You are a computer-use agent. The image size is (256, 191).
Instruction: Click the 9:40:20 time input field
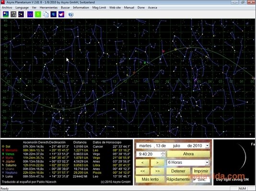pos(149,154)
